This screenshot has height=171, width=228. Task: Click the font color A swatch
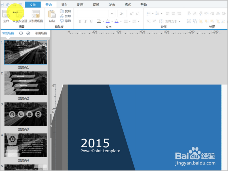(117, 21)
